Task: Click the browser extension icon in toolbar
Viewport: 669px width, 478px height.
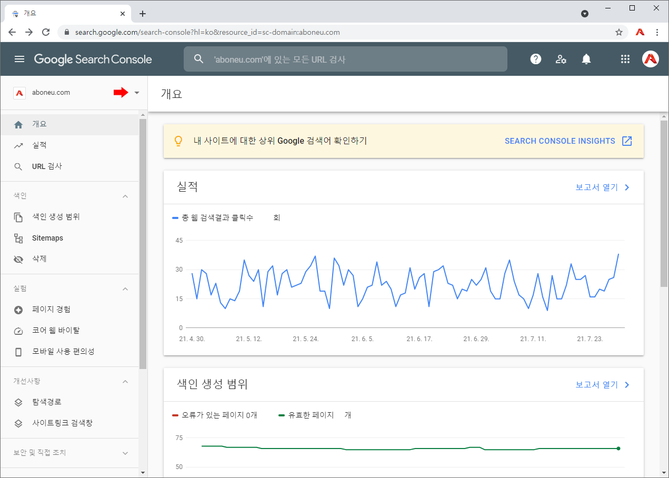Action: pyautogui.click(x=640, y=32)
